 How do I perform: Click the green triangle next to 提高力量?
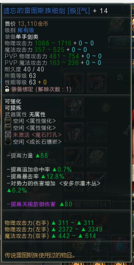[38, 155]
